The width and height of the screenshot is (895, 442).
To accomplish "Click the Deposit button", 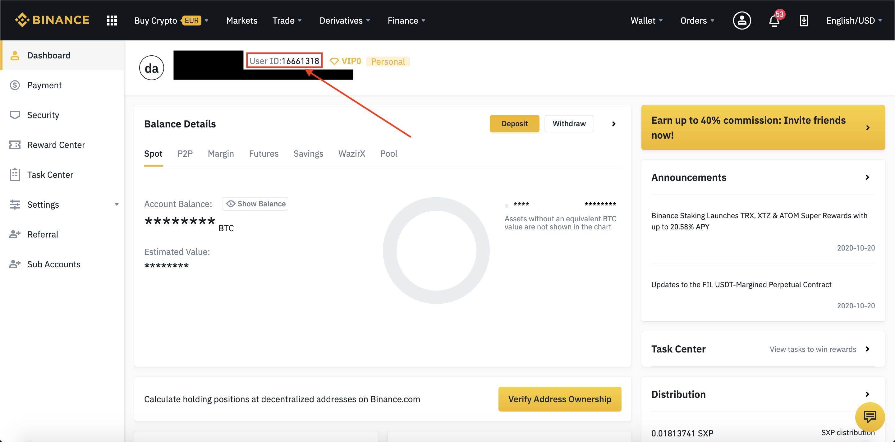I will point(514,123).
